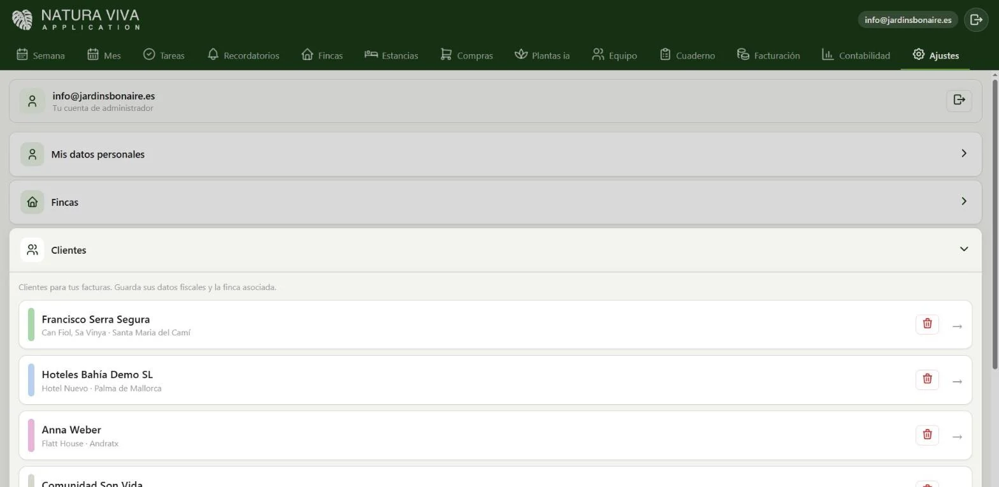
Task: Go to the Contabilidad tab
Action: [x=856, y=55]
